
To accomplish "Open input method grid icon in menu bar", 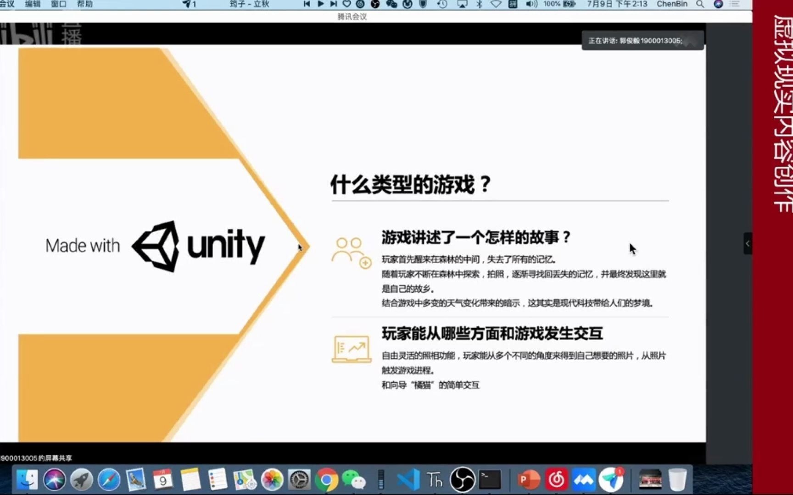I will [513, 4].
